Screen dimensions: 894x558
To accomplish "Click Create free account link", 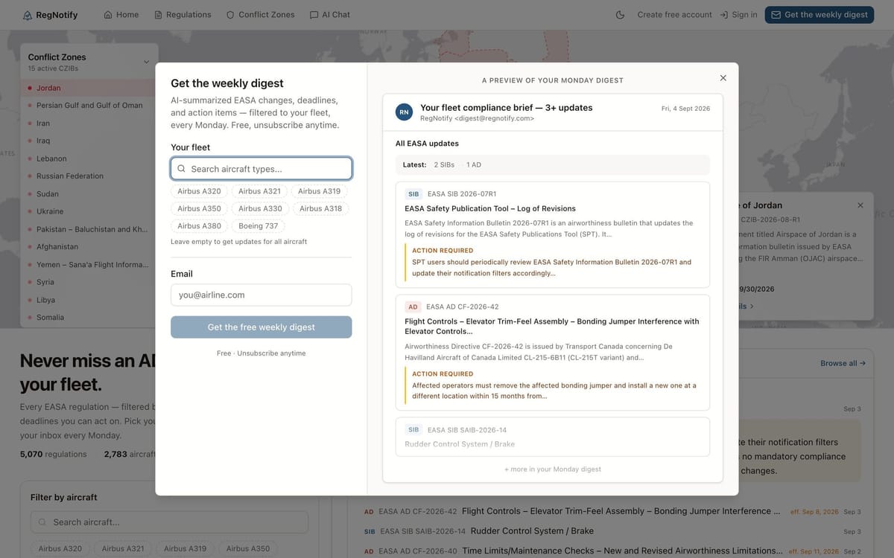I will tap(674, 15).
